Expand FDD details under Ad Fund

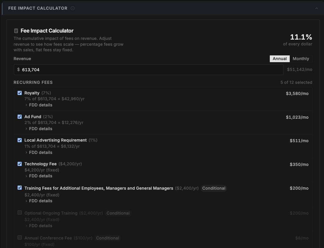click(39, 129)
